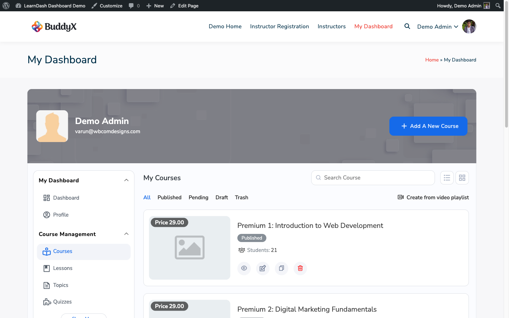
Task: Open Quizzes in Course Management
Action: 62,301
